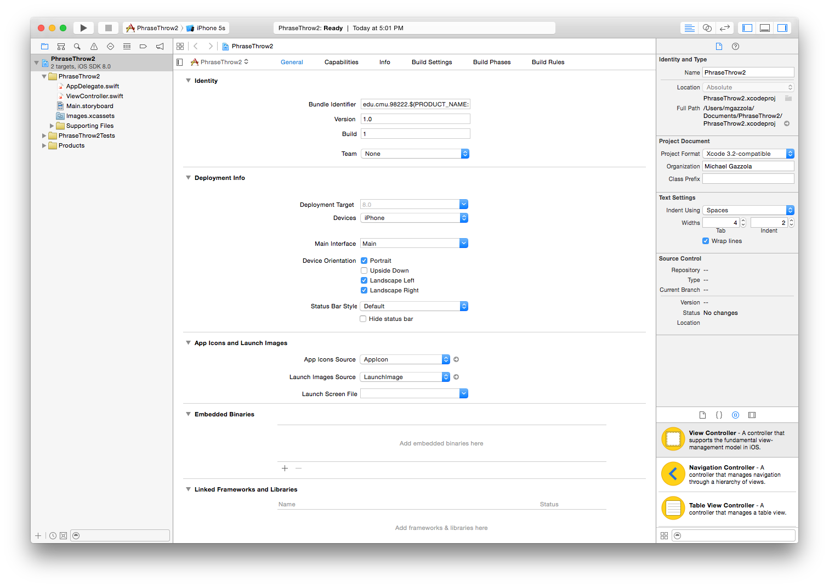The width and height of the screenshot is (829, 587).
Task: Stop the running scheme
Action: pos(109,28)
